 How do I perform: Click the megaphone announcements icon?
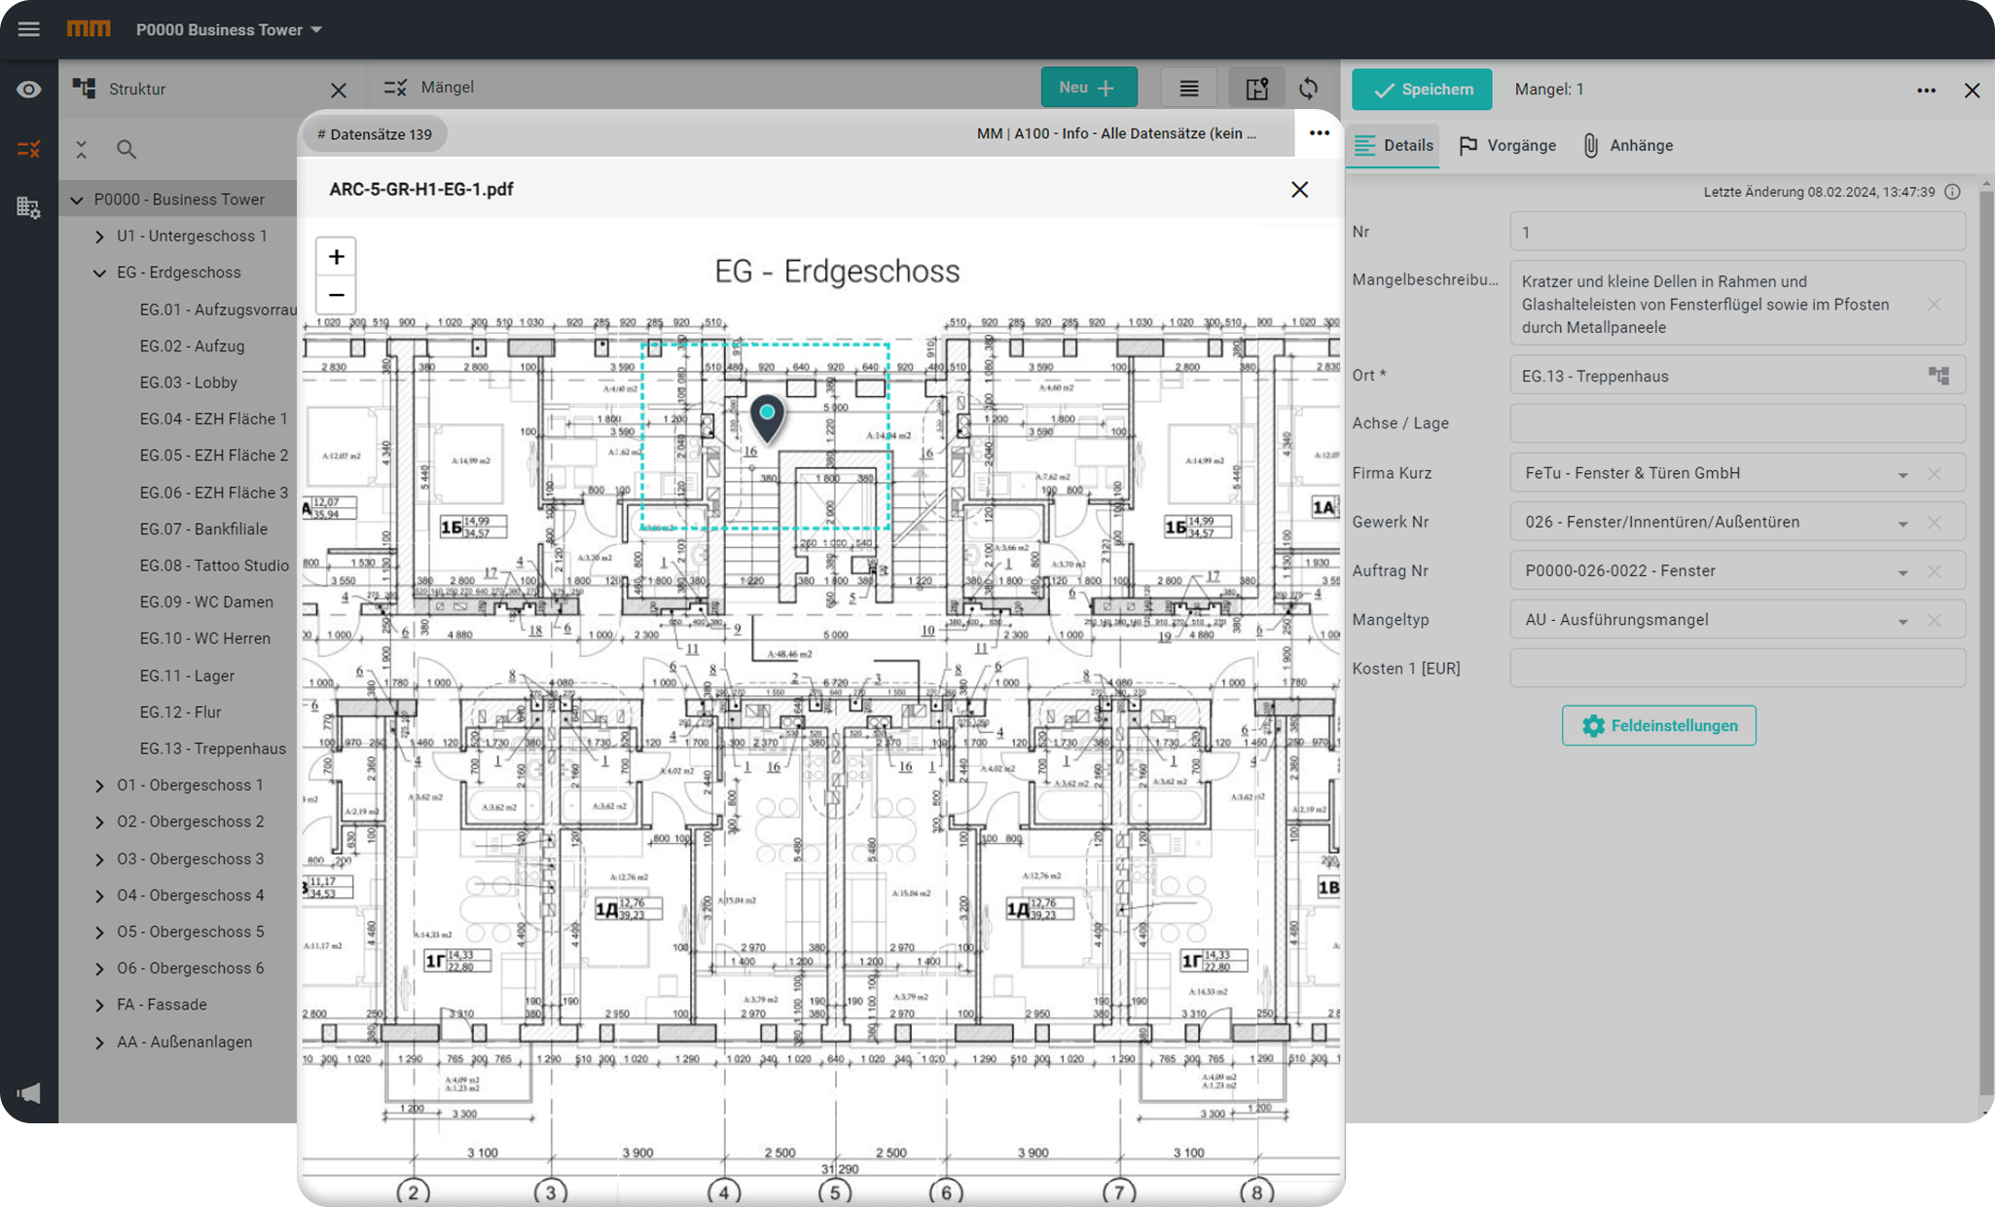pos(29,1092)
